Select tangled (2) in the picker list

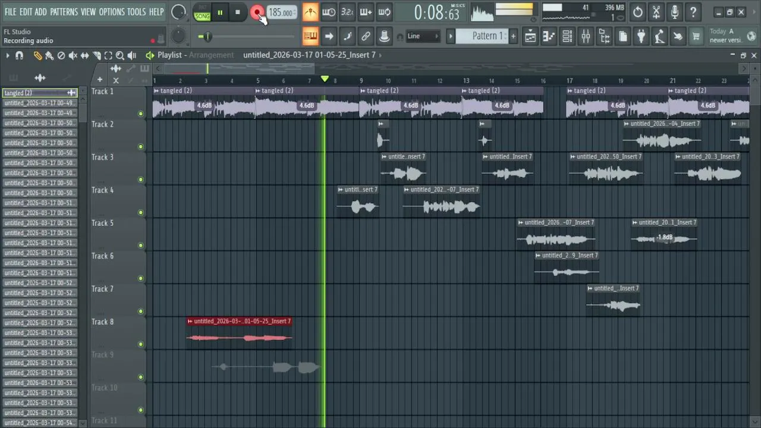[x=40, y=93]
